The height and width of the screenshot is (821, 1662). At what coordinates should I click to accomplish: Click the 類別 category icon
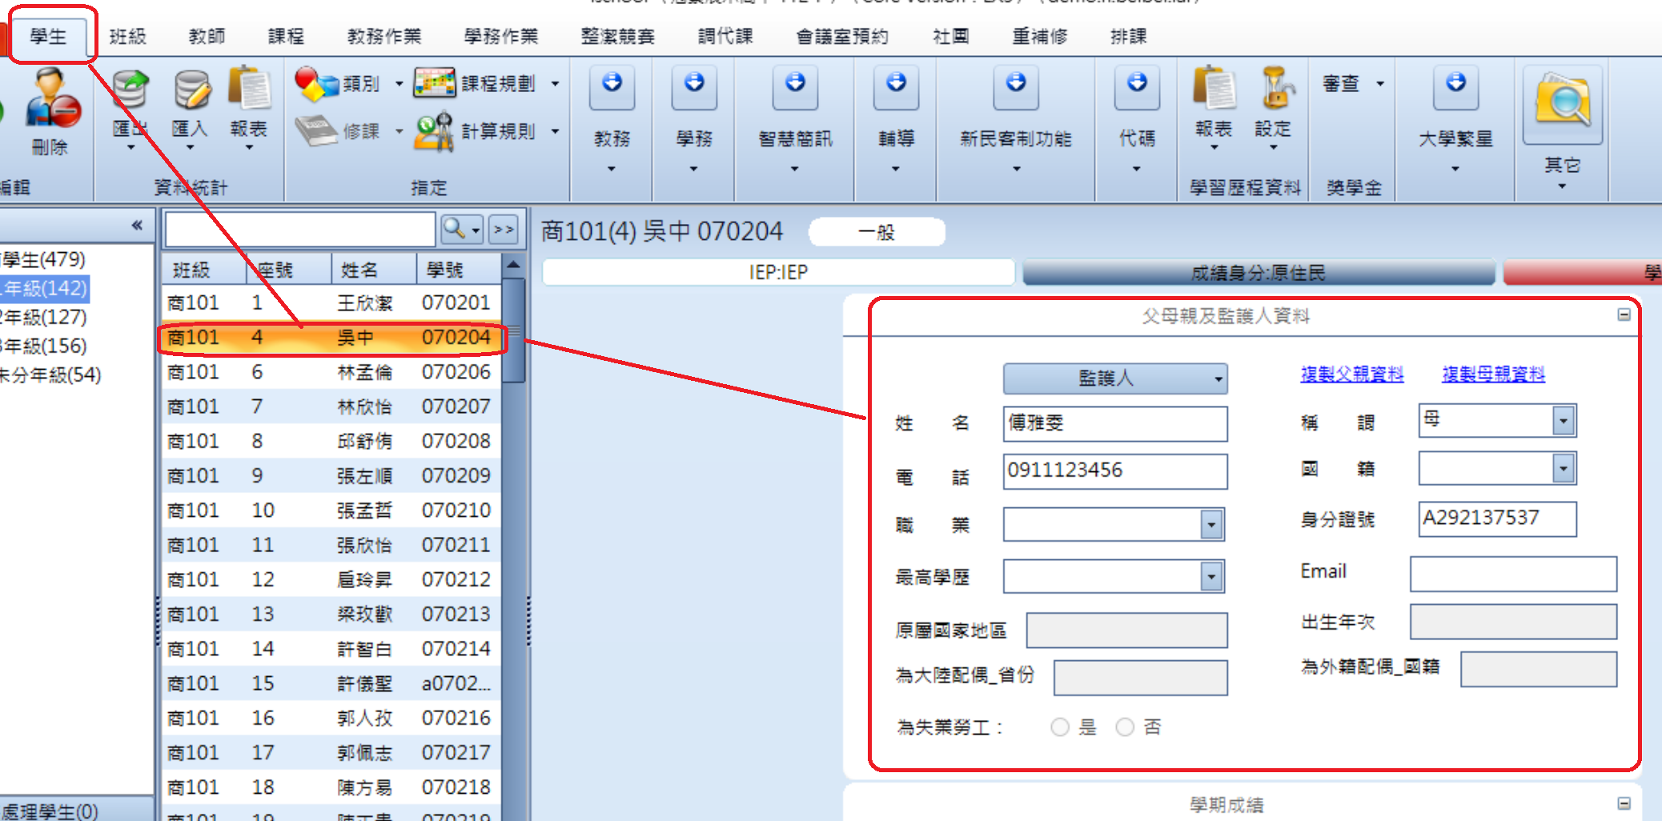tap(317, 84)
